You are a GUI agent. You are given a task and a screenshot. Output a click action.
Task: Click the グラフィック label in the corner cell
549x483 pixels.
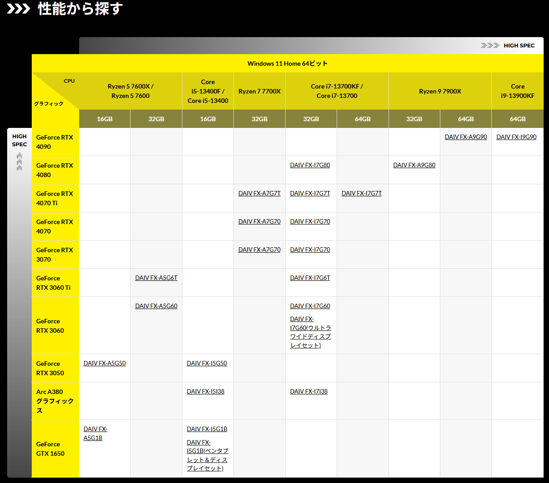coord(49,104)
